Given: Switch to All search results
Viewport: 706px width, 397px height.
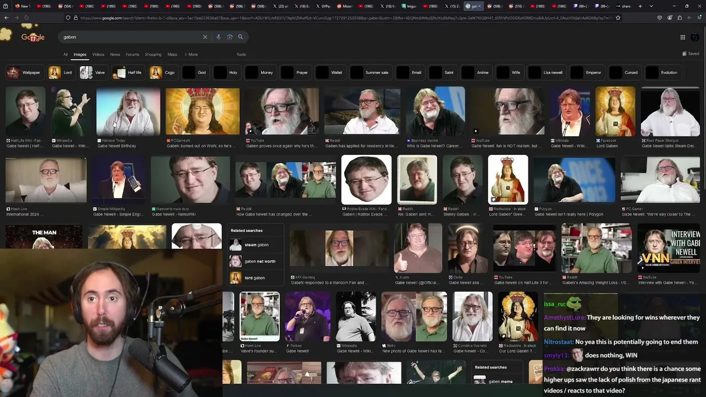Looking at the screenshot, I should pyautogui.click(x=65, y=55).
